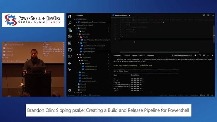Open the Debug view icon

pos(70,36)
